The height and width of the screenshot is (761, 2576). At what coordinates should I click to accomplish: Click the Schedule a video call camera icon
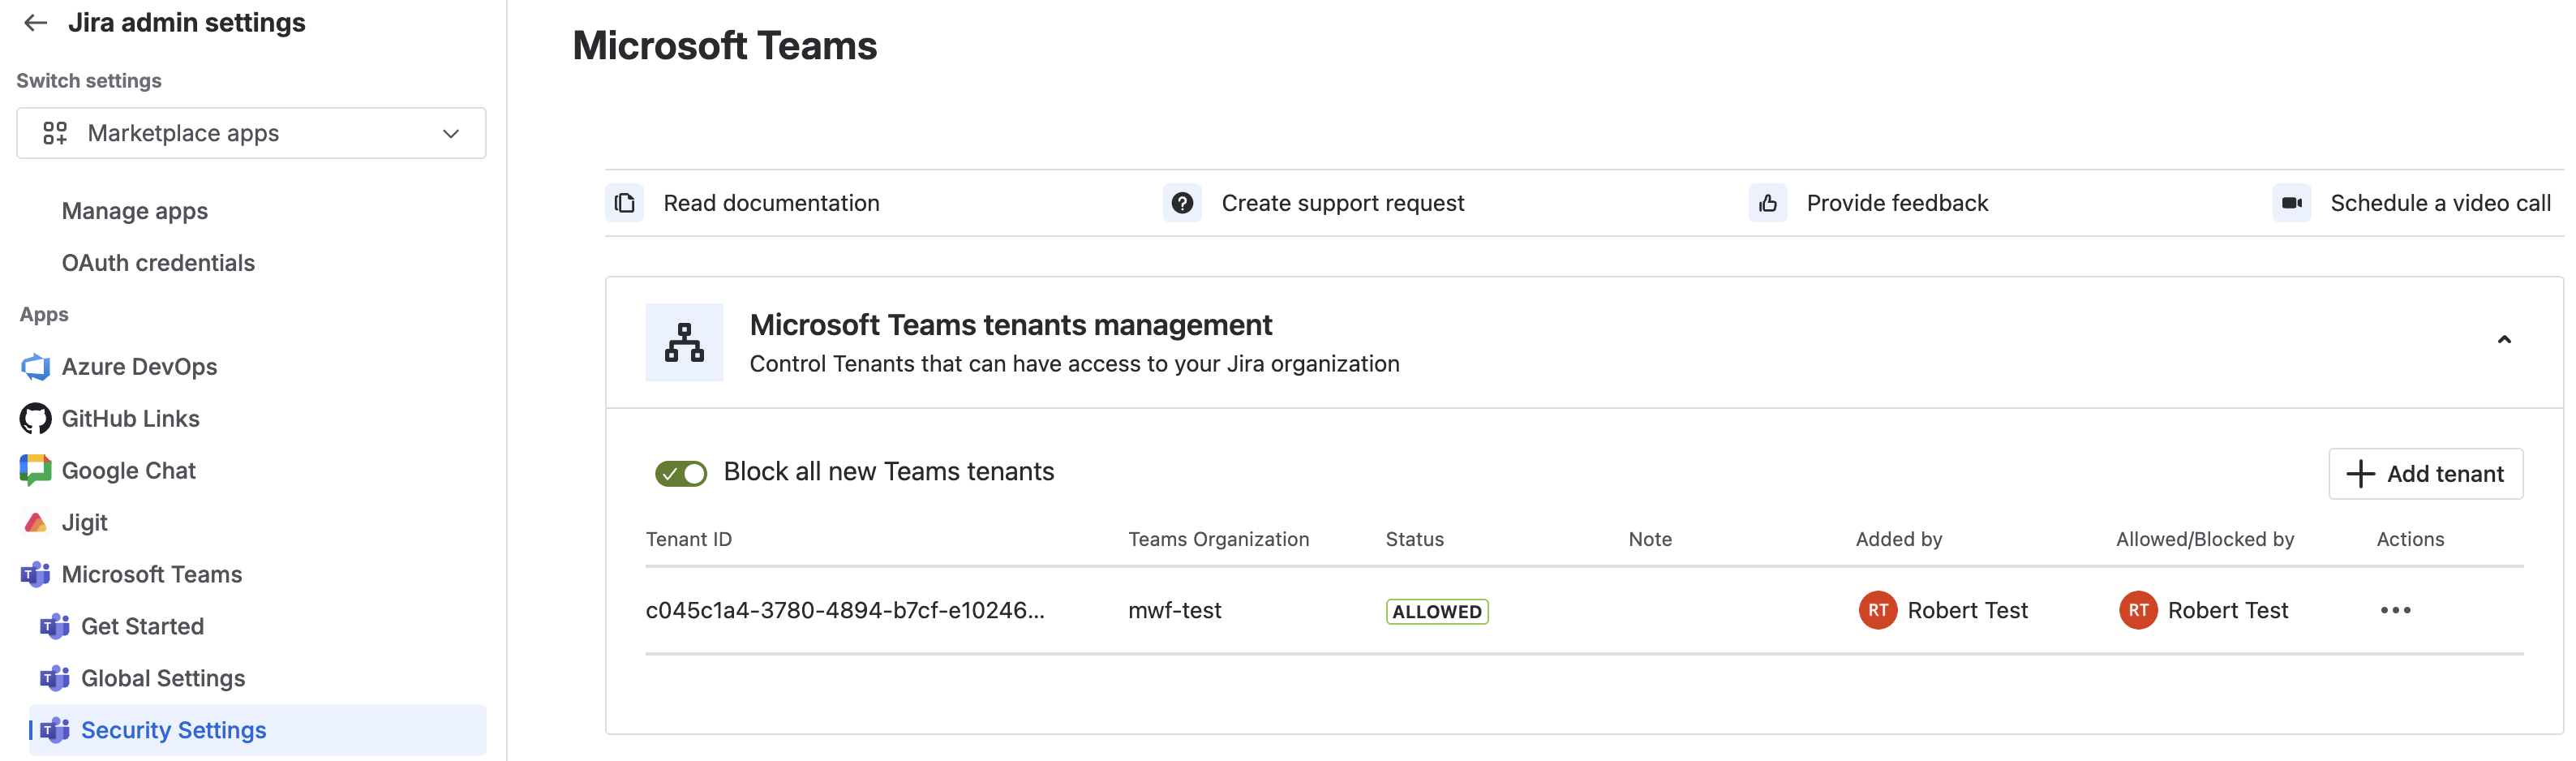tap(2291, 203)
